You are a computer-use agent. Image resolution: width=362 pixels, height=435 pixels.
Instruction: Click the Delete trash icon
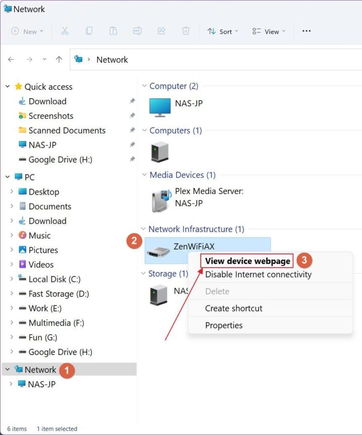[x=186, y=31]
